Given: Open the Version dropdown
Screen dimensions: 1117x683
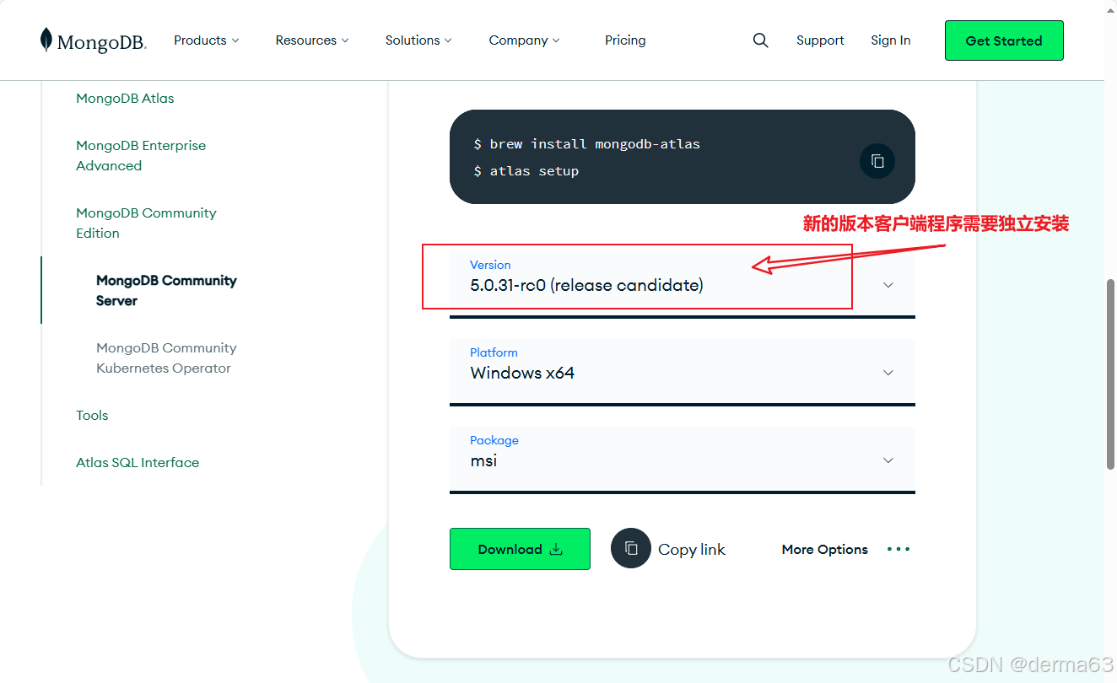Looking at the screenshot, I should [x=683, y=284].
